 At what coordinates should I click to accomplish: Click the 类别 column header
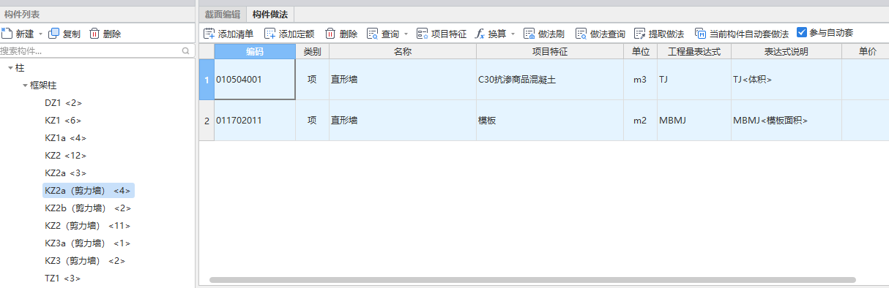[312, 51]
